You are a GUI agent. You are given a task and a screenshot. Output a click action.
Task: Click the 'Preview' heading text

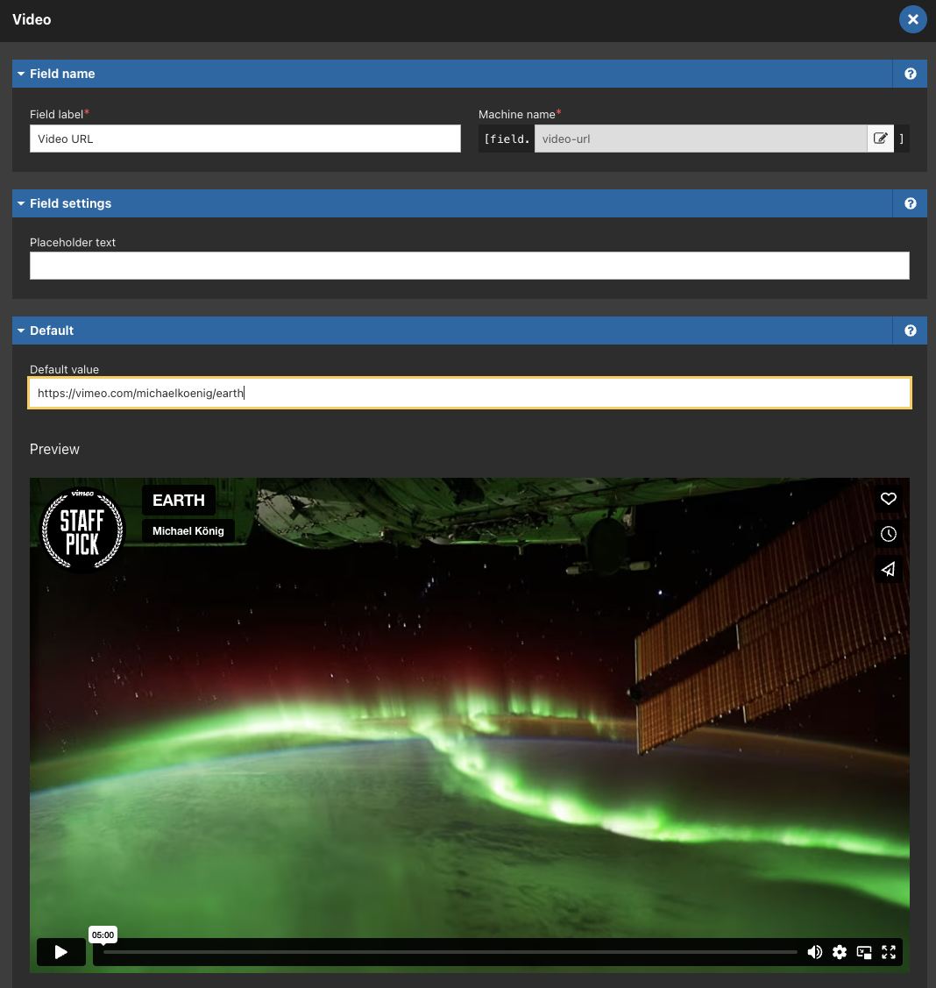[x=55, y=449]
